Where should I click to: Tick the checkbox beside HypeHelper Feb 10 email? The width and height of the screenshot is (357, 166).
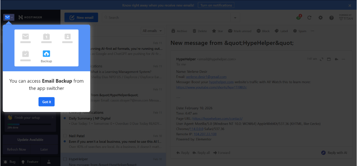coord(65,159)
